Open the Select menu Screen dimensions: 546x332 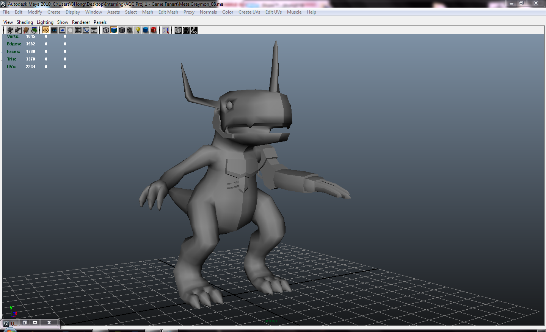(131, 12)
